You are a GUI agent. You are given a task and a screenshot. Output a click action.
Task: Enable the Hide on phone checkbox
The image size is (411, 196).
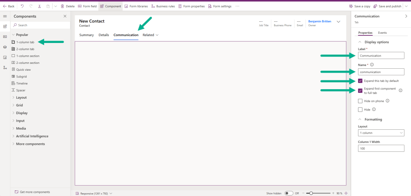(360, 101)
